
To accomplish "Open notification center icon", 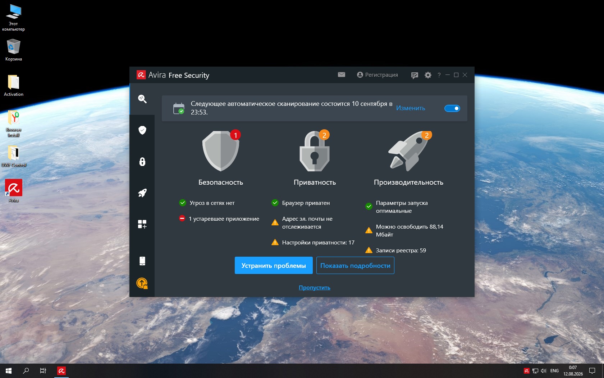I will [x=592, y=371].
